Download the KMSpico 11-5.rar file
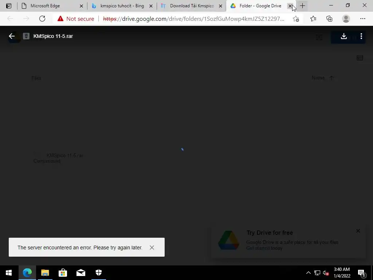The height and width of the screenshot is (280, 373). 343,36
